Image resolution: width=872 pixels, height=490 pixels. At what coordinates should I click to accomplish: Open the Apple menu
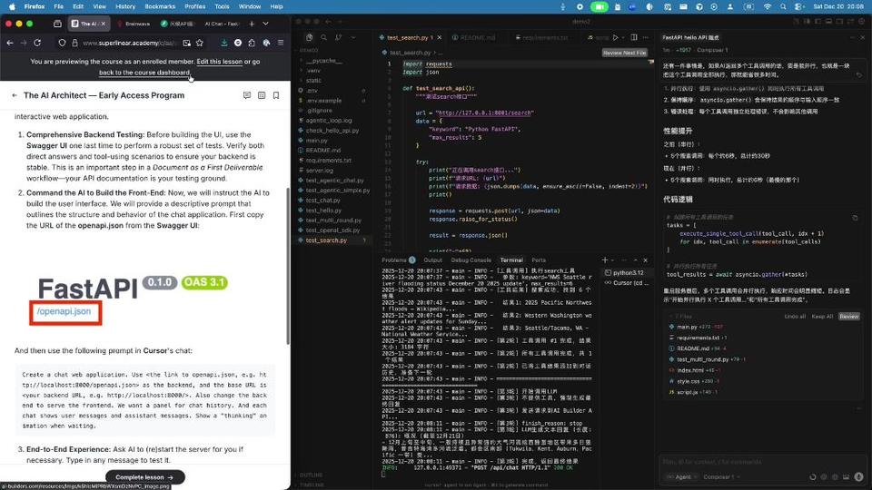pyautogui.click(x=12, y=6)
